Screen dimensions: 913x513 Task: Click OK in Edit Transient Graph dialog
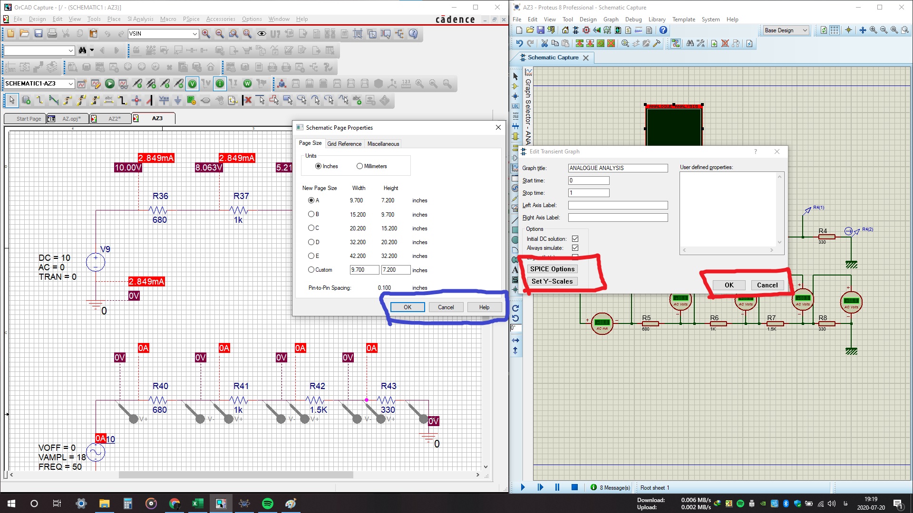click(x=729, y=285)
